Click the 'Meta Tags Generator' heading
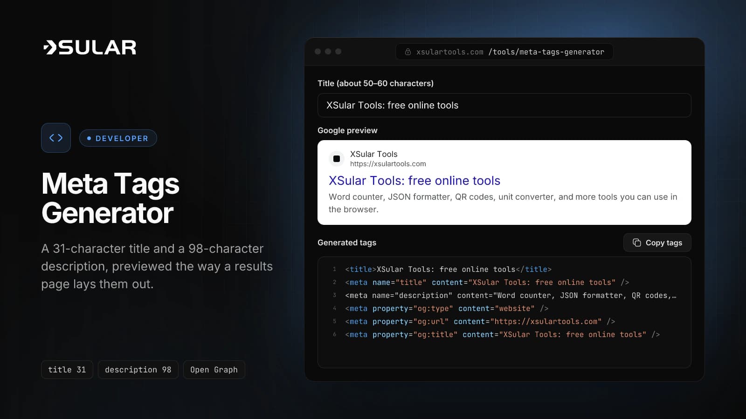This screenshot has height=419, width=746. pyautogui.click(x=111, y=198)
